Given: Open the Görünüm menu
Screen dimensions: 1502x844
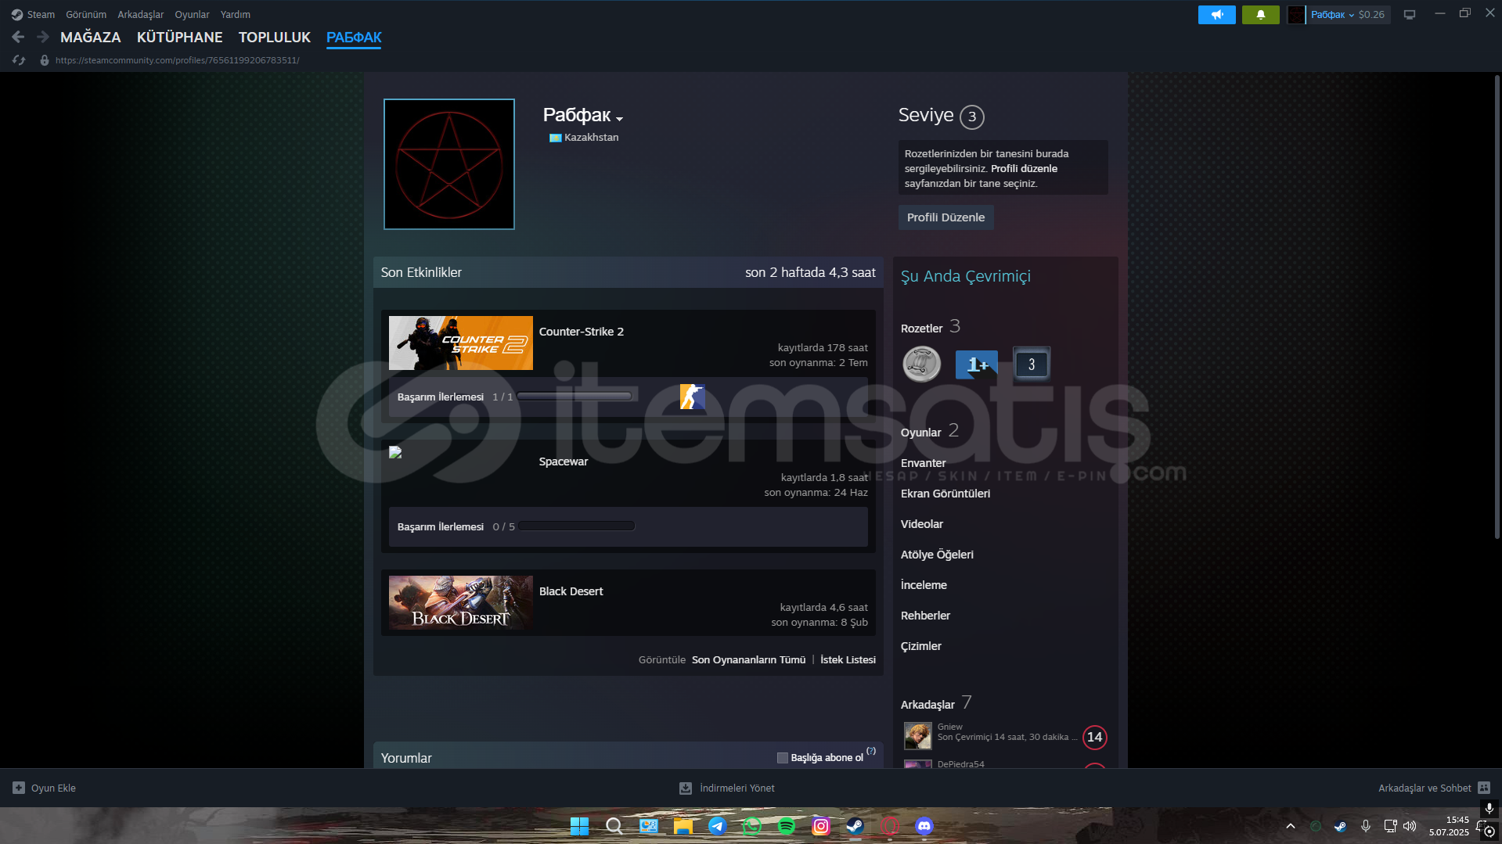Looking at the screenshot, I should pyautogui.click(x=86, y=15).
